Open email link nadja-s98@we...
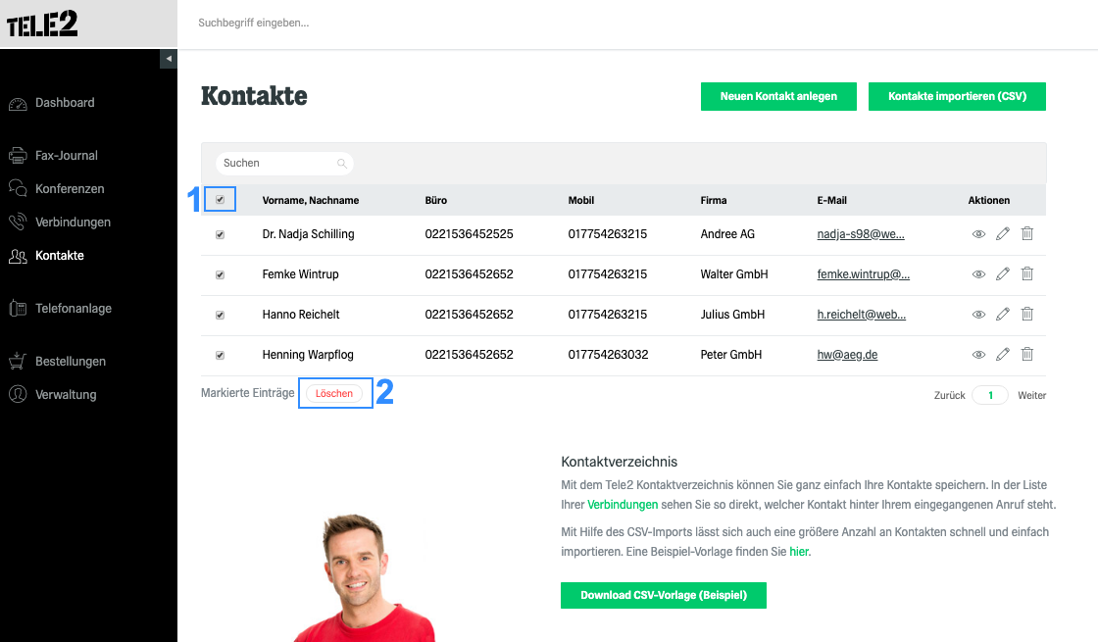Screen dimensions: 1098x642 (x=861, y=234)
